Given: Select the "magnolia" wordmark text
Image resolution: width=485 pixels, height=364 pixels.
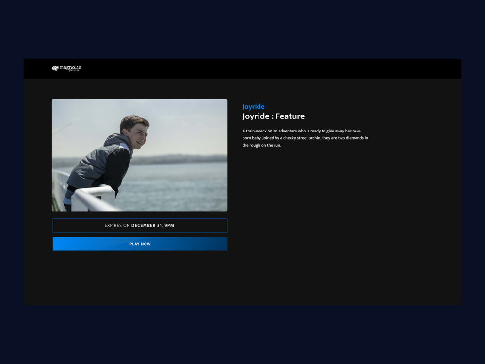Looking at the screenshot, I should (x=71, y=67).
